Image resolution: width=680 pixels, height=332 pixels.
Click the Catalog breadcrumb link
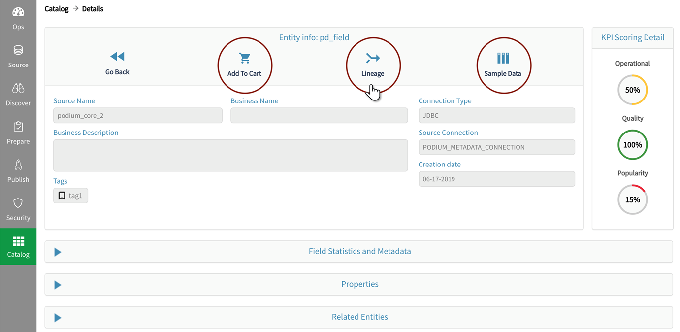coord(57,9)
